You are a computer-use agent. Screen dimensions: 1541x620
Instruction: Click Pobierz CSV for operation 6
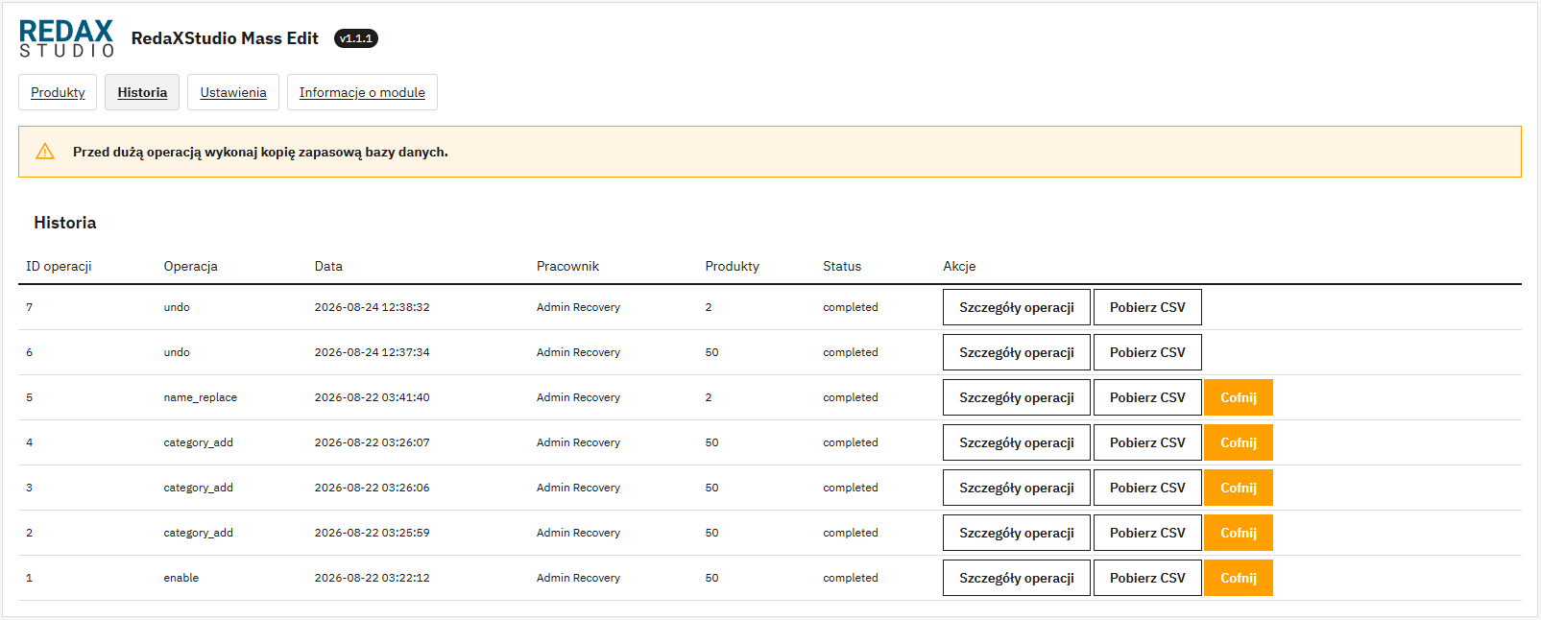1147,352
